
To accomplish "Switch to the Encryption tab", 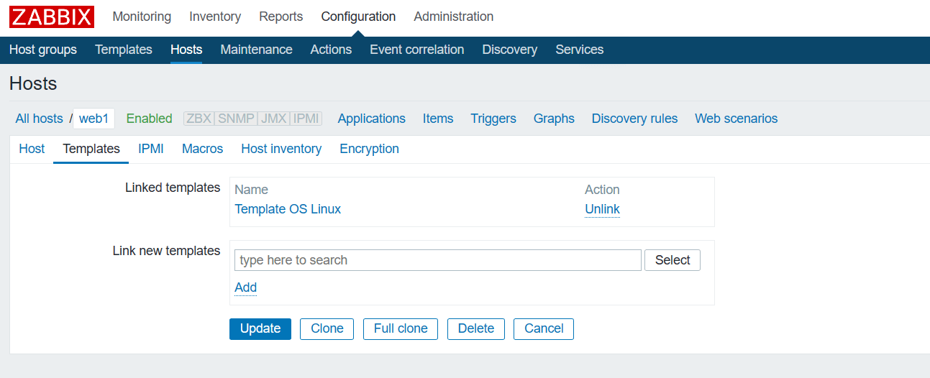I will click(370, 149).
